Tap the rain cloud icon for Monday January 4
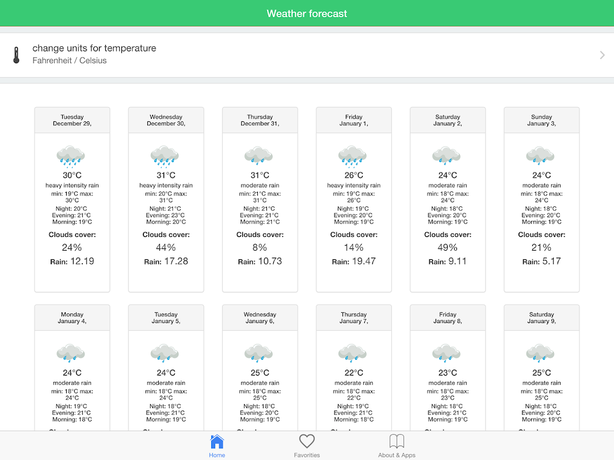 tap(71, 353)
